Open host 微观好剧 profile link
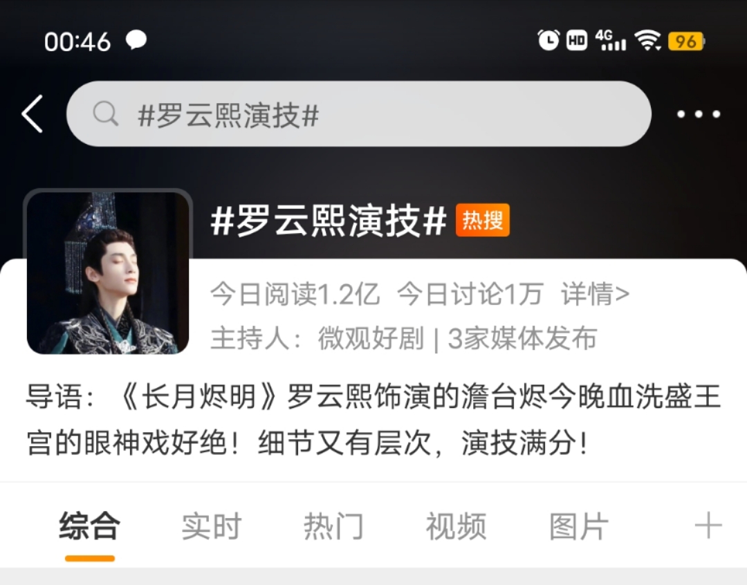Image resolution: width=747 pixels, height=585 pixels. click(x=371, y=338)
